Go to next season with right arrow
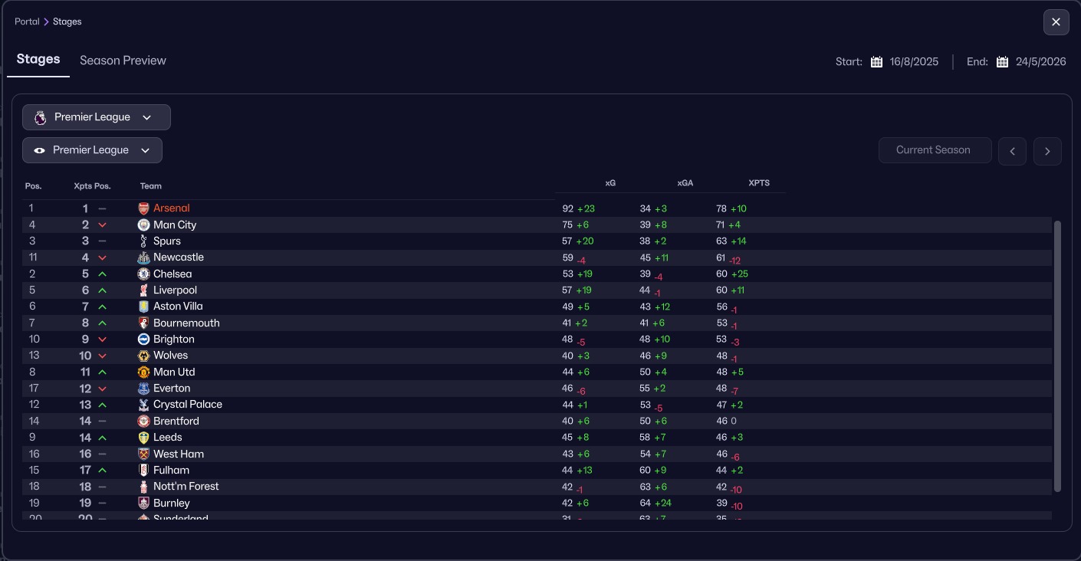The width and height of the screenshot is (1081, 561). pyautogui.click(x=1047, y=151)
